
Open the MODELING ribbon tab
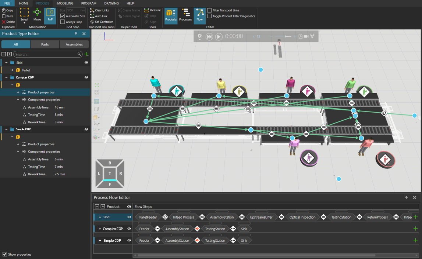point(65,3)
